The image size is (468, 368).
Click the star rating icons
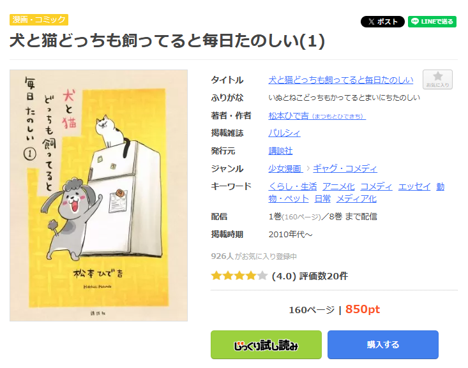point(239,276)
